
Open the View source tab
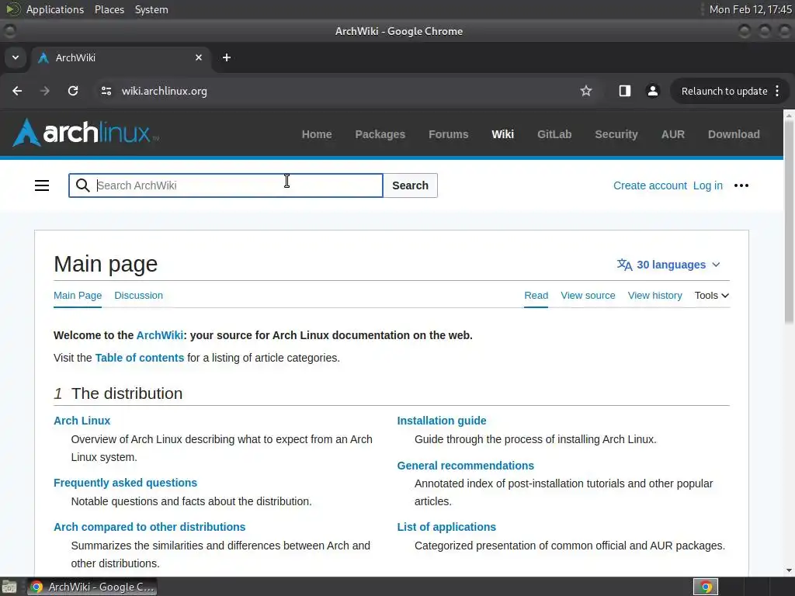point(588,296)
